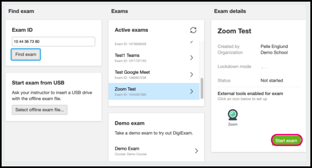
Task: Click the chevron beside Demo Exam
Action: coord(196,151)
